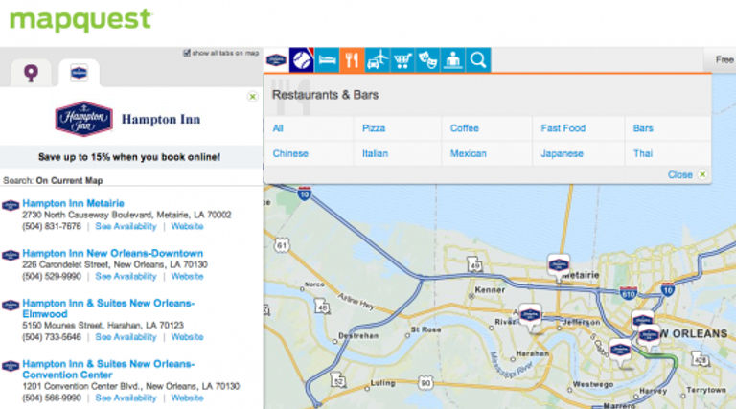Image resolution: width=736 pixels, height=409 pixels.
Task: Choose the Bars category
Action: (643, 128)
